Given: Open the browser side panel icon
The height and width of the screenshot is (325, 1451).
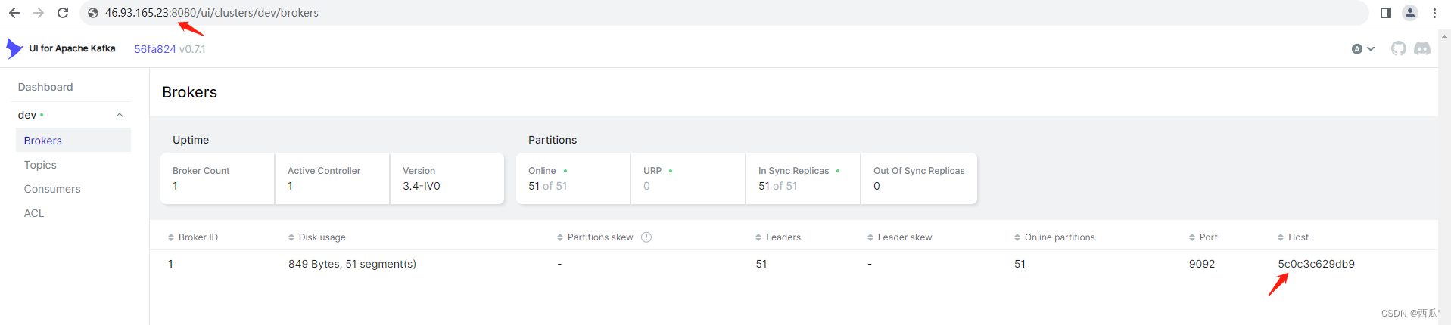Looking at the screenshot, I should pyautogui.click(x=1385, y=13).
